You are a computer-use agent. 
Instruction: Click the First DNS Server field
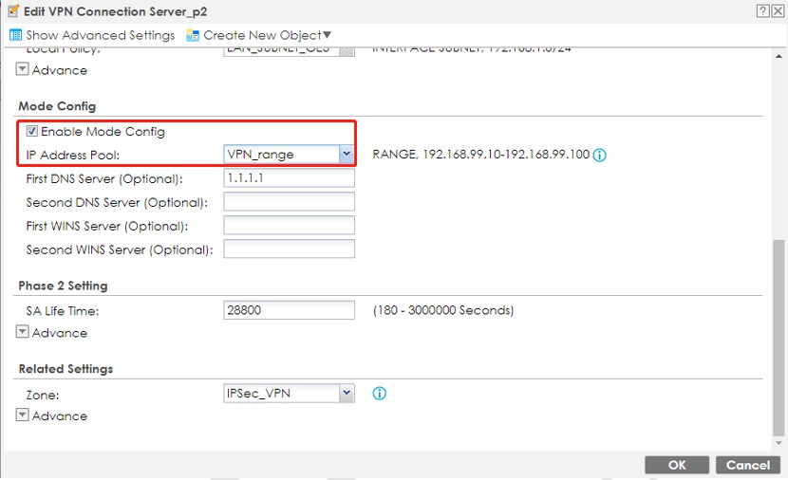289,178
